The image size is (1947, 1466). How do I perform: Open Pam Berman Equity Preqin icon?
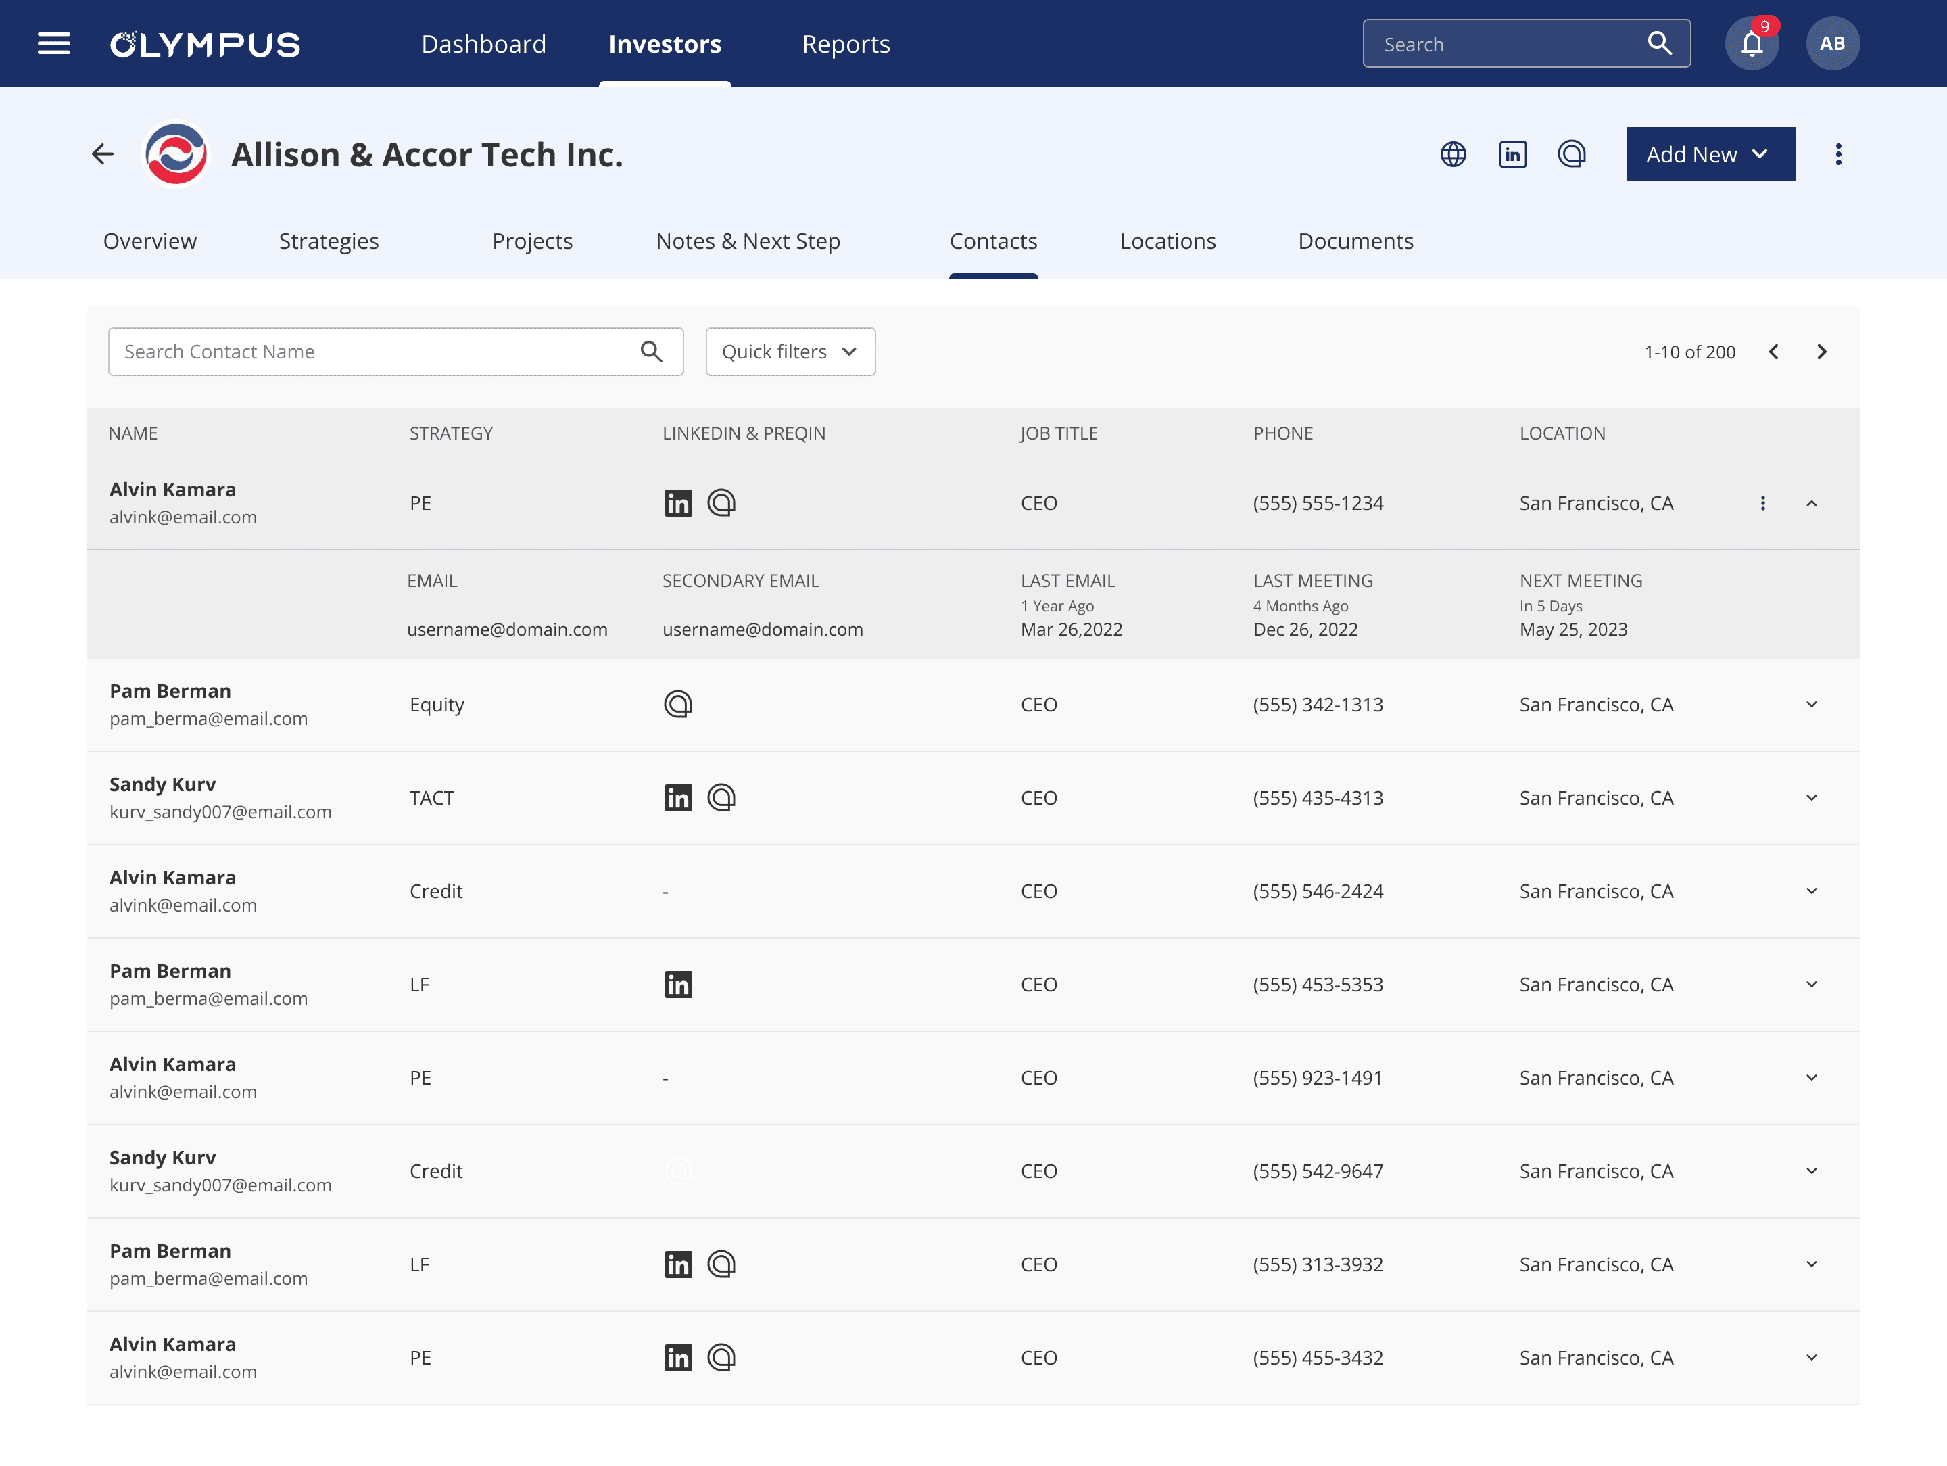click(x=678, y=705)
